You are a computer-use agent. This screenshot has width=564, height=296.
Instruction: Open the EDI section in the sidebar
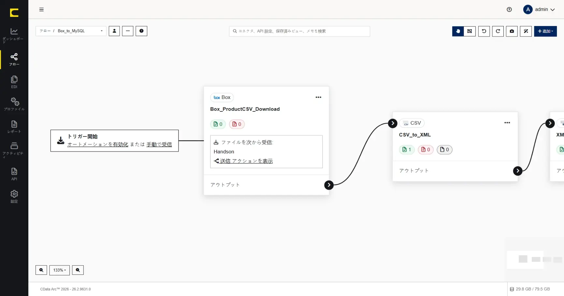14,82
